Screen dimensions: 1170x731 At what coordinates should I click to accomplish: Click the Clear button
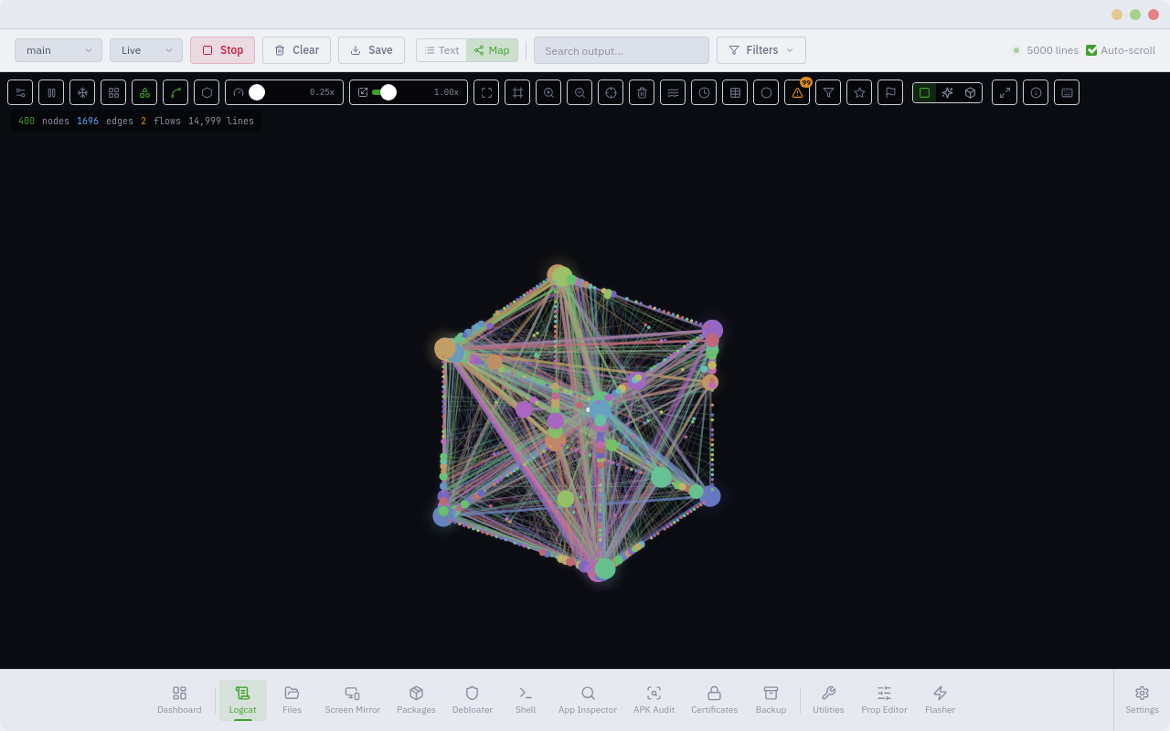pyautogui.click(x=296, y=50)
